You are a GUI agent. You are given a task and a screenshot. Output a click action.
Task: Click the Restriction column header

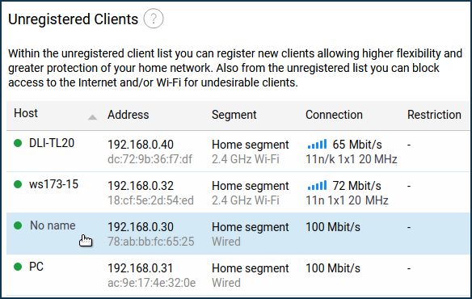click(434, 115)
